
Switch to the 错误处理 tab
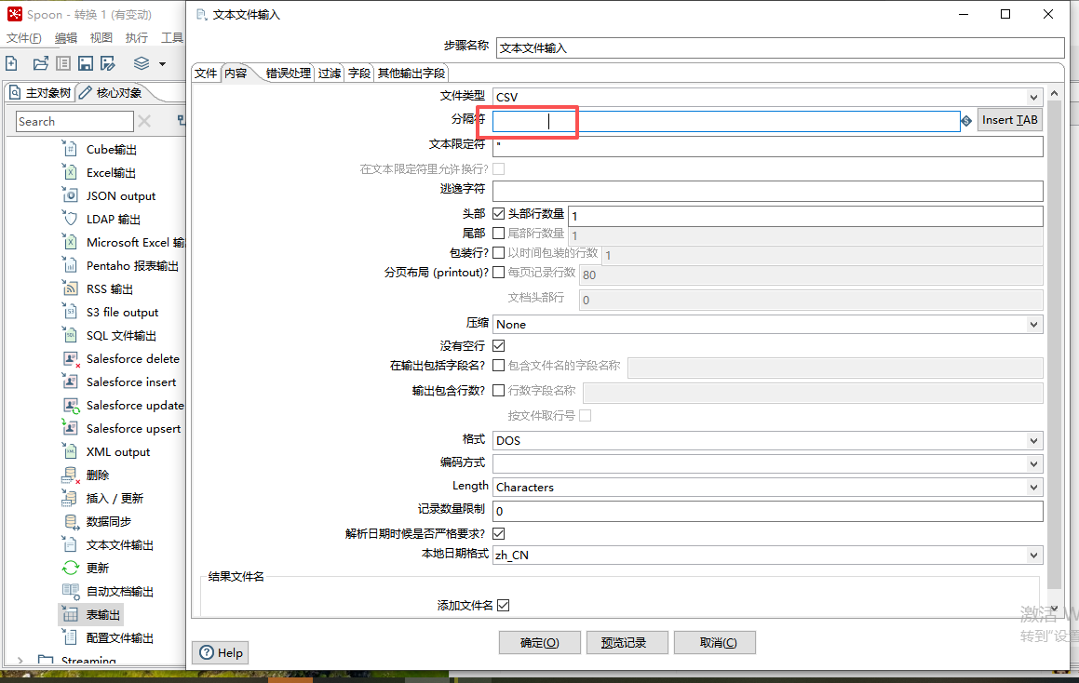pos(289,73)
